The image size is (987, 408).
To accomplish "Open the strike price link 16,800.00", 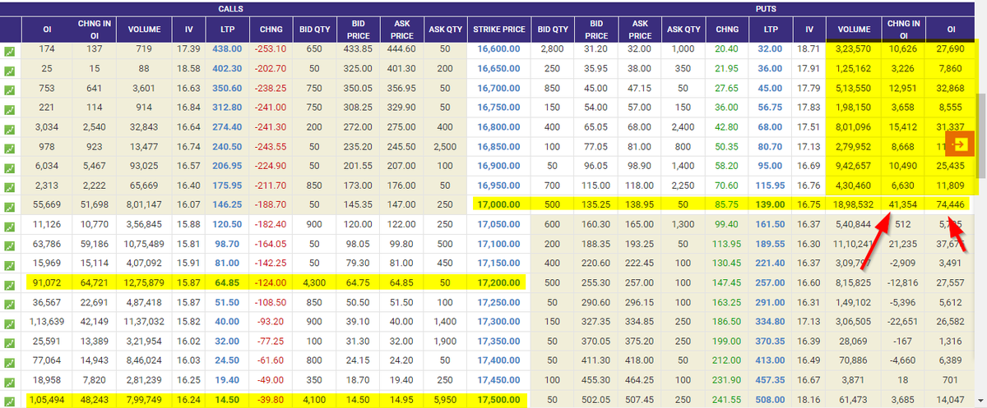I will (498, 127).
